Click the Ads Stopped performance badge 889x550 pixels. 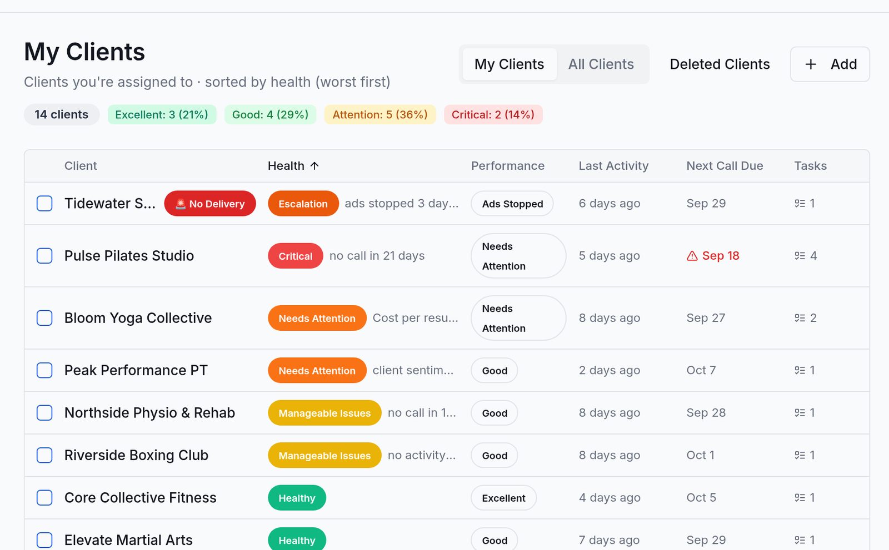512,204
